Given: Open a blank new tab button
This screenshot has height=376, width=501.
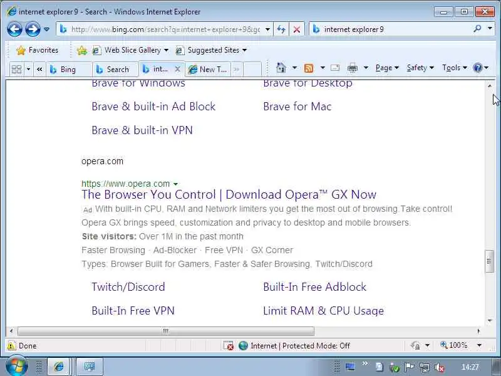Looking at the screenshot, I should (252, 70).
